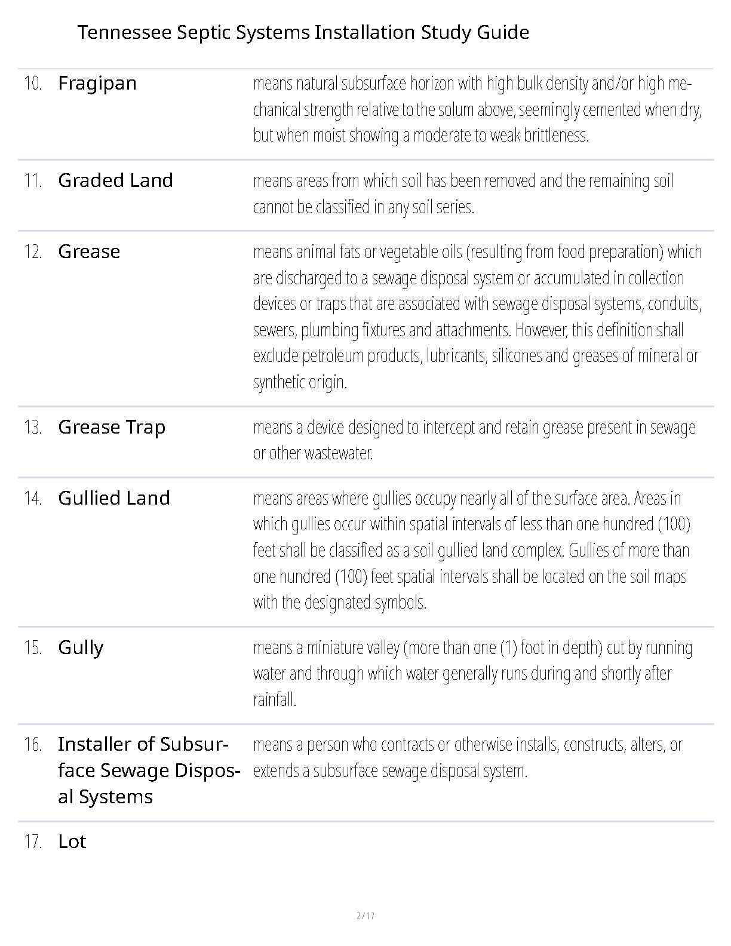Click the 2 / 17 page number indicator

coord(365,916)
